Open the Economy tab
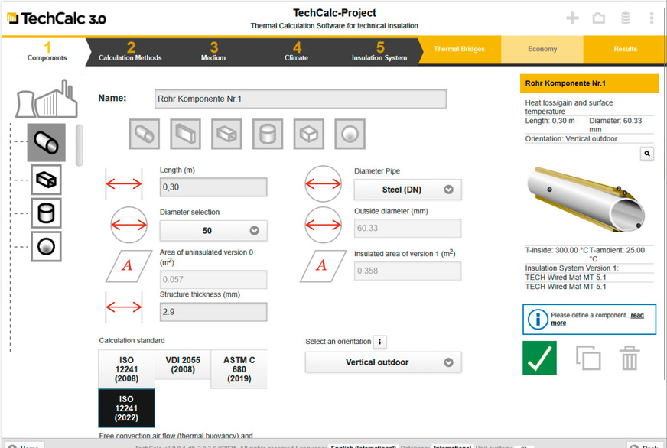 click(x=542, y=49)
